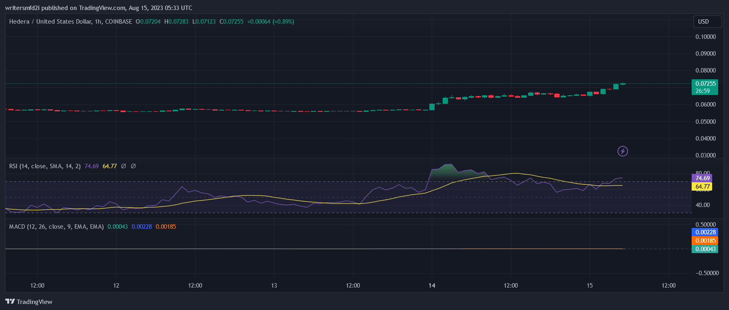
Task: Click date label 15 on time axis
Action: 590,286
